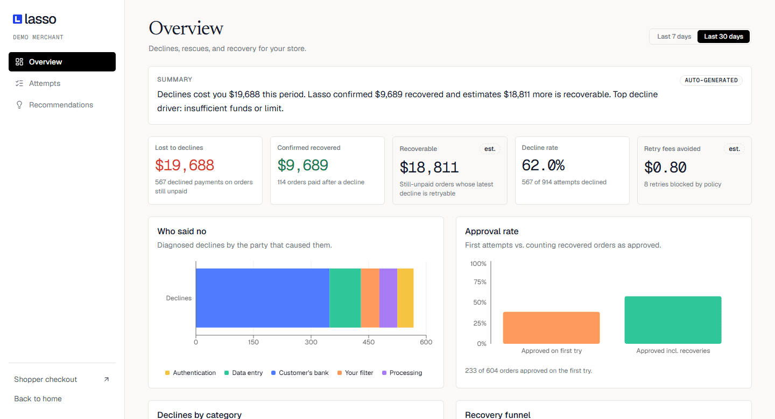Click the Approved on first try axis label
Screen dimensions: 775x419
(x=552, y=351)
